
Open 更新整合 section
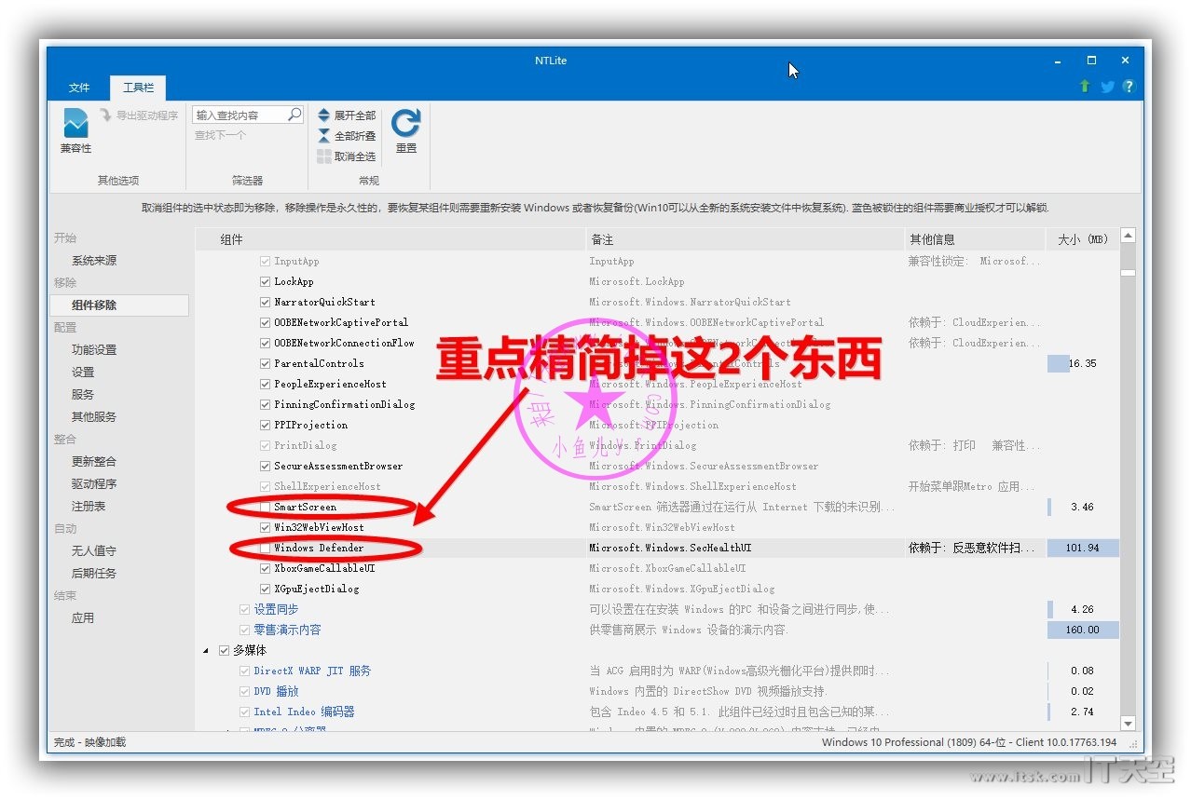pos(94,462)
